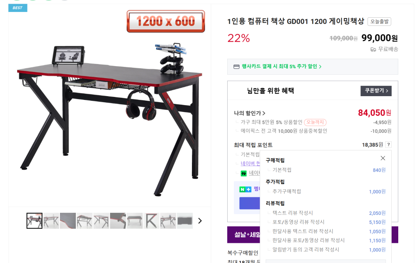Screen dimensions: 420x263
Task: Select the red K-leg closeup thumbnail
Action: click(x=151, y=221)
